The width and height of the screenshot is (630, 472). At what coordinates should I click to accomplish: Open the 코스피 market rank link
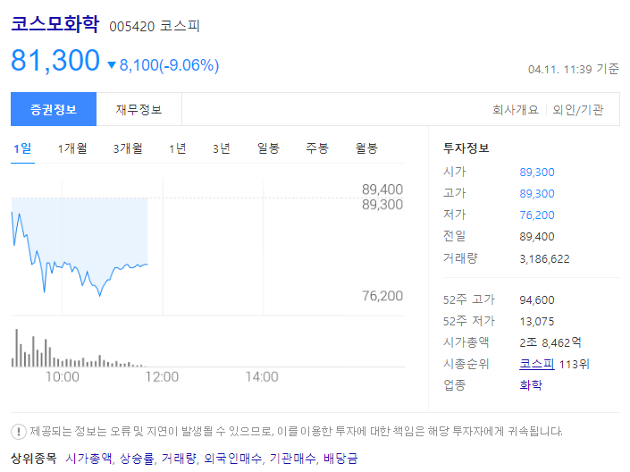[537, 364]
